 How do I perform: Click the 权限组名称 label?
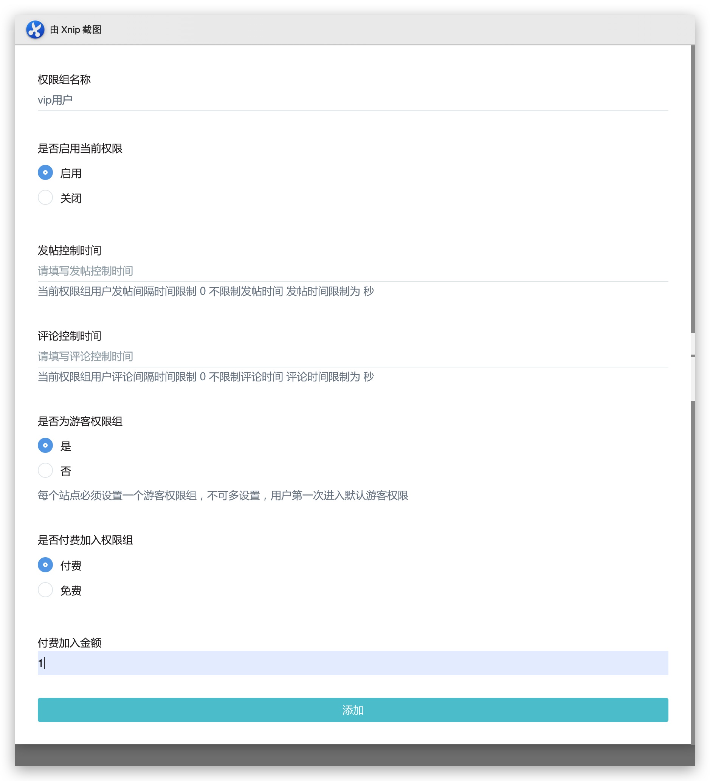pos(64,80)
